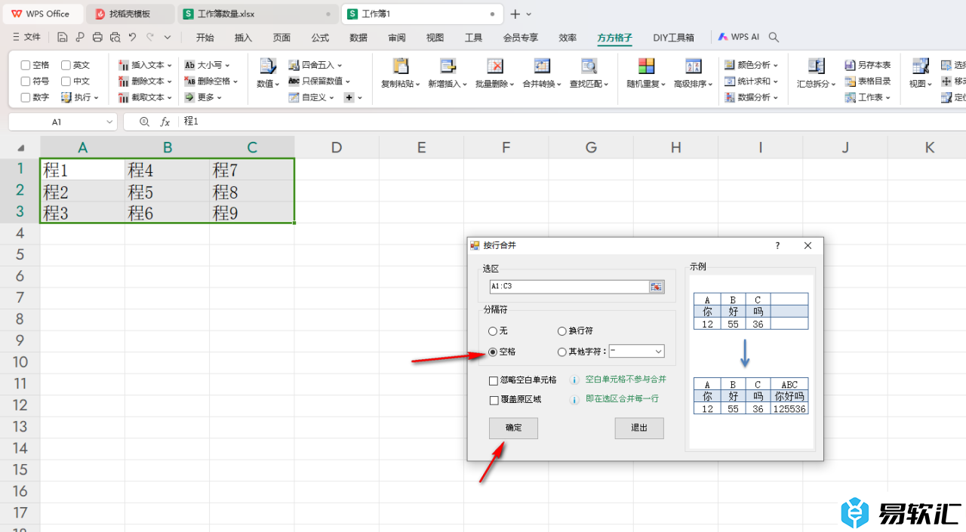Expand the Name Box dropdown arrow
966x532 pixels.
point(108,121)
